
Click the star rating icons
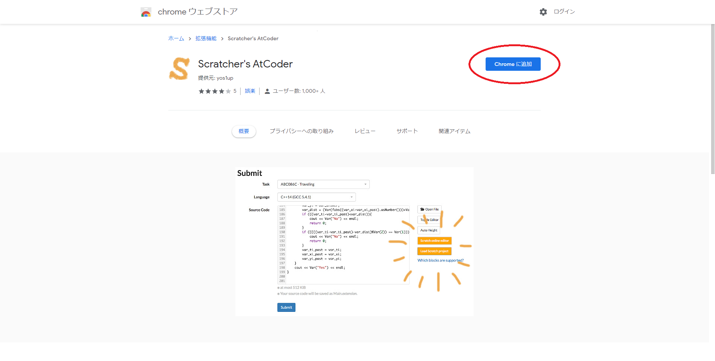pyautogui.click(x=214, y=91)
